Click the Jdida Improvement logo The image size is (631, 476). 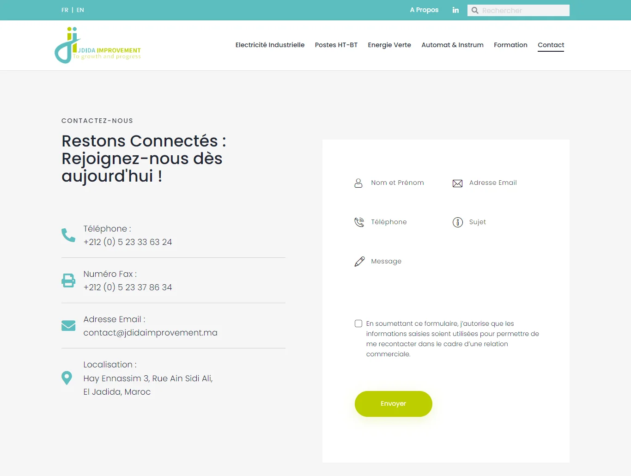pyautogui.click(x=98, y=45)
